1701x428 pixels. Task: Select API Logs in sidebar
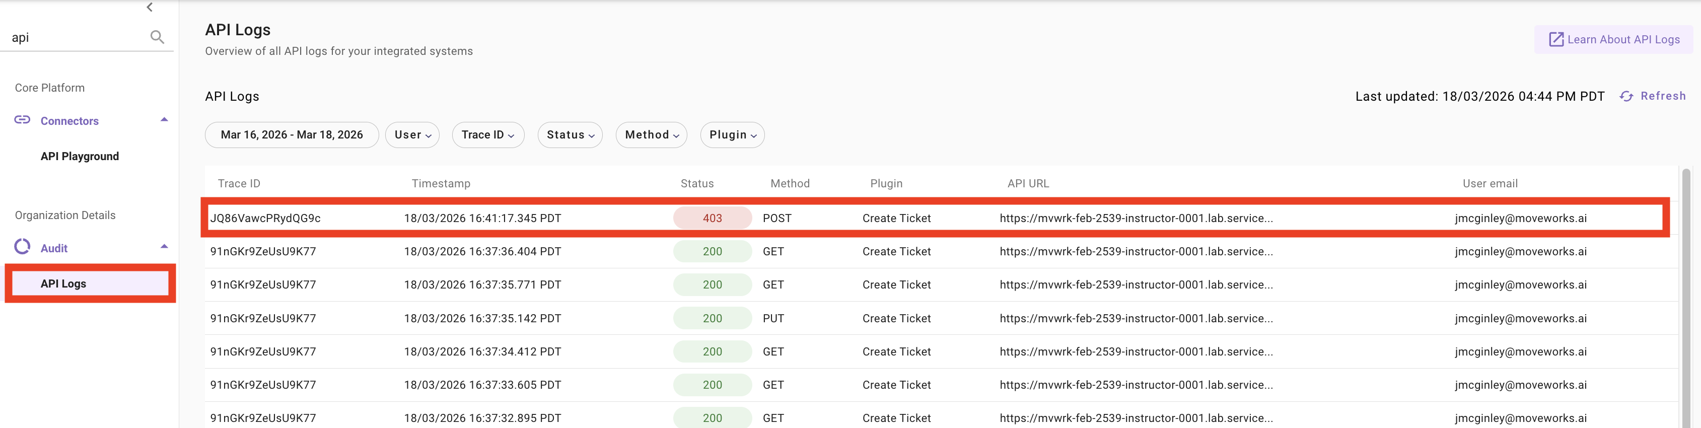pos(63,283)
